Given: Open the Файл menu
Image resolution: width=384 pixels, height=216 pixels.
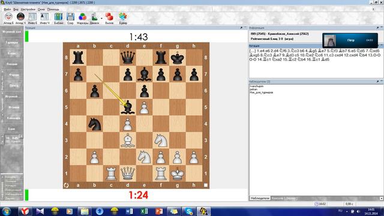Looking at the screenshot, I should click(7, 10).
